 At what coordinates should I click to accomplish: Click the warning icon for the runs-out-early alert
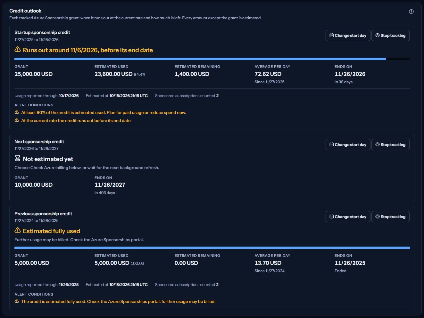click(x=17, y=120)
